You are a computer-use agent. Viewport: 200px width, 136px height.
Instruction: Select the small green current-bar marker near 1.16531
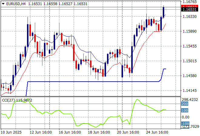[166, 9]
